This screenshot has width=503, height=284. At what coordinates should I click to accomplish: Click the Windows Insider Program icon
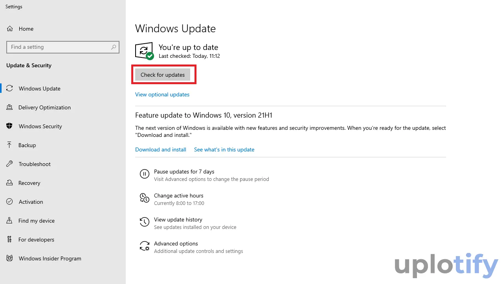(10, 258)
